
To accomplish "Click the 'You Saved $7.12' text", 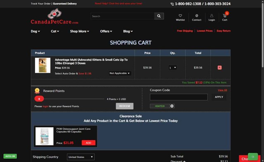I will [204, 83].
